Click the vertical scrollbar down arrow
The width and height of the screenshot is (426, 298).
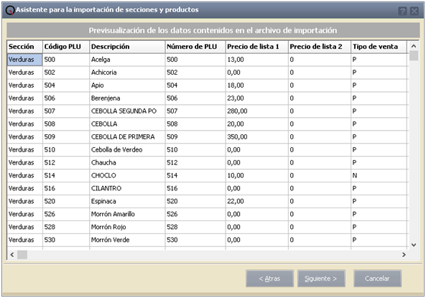click(414, 245)
